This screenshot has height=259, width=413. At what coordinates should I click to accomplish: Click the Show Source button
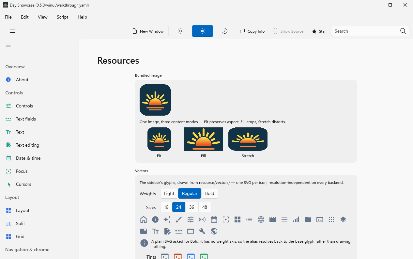(288, 31)
